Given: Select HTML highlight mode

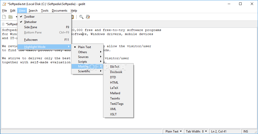Looking at the screenshot, I should coord(118,83).
